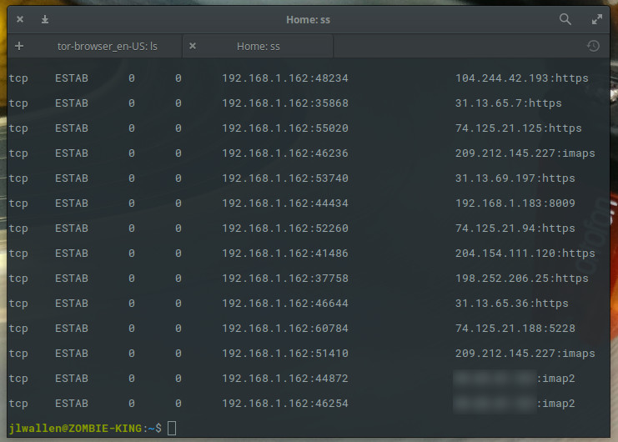The image size is (618, 442).
Task: Click the tab history icon
Action: (593, 47)
